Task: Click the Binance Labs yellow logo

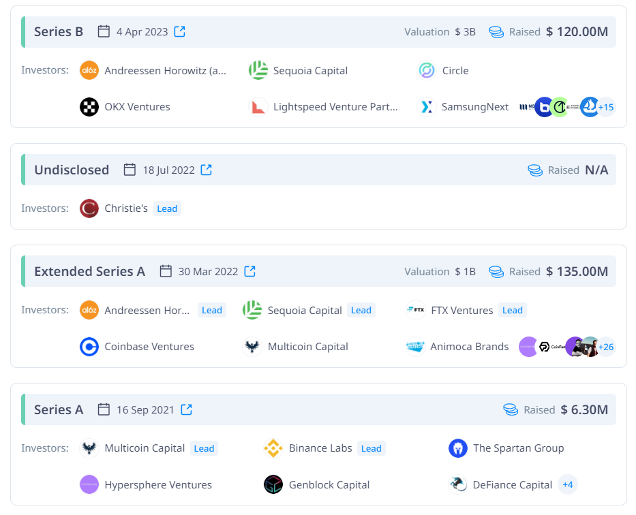Action: coord(273,448)
